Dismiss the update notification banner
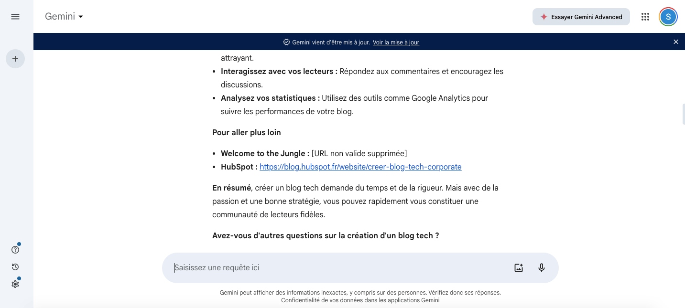This screenshot has width=685, height=308. point(676,42)
